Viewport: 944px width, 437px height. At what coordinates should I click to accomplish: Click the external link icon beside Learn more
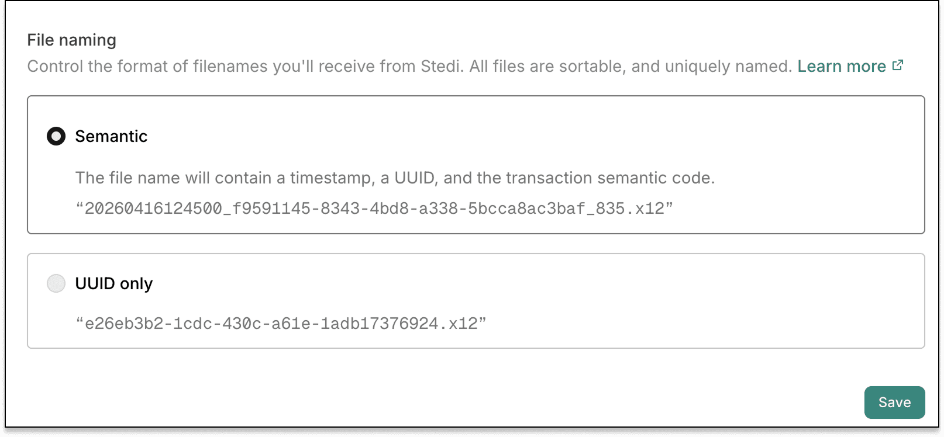[x=898, y=65]
